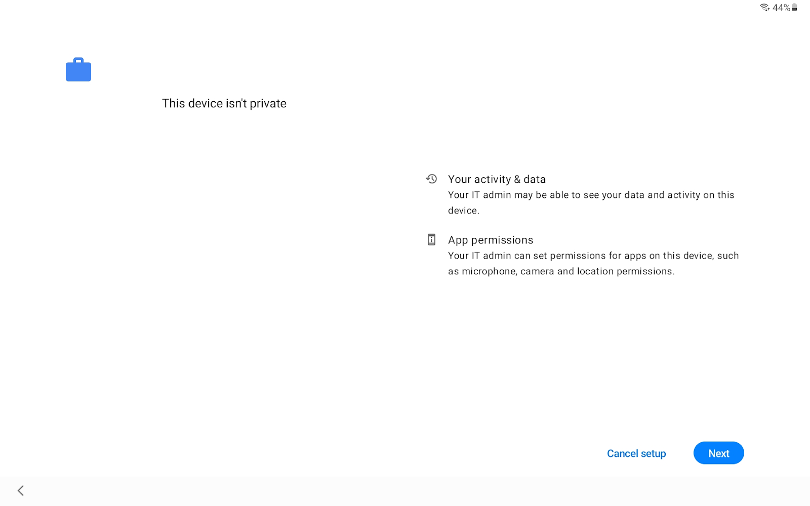Select the 'Your activity & data' heading
The height and width of the screenshot is (506, 810).
(x=497, y=179)
